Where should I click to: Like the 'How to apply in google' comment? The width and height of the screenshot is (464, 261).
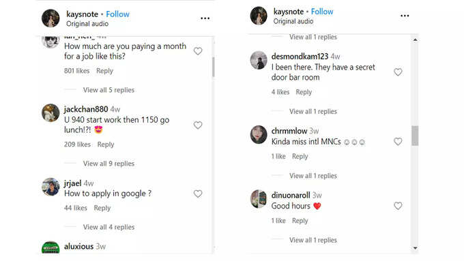click(198, 194)
